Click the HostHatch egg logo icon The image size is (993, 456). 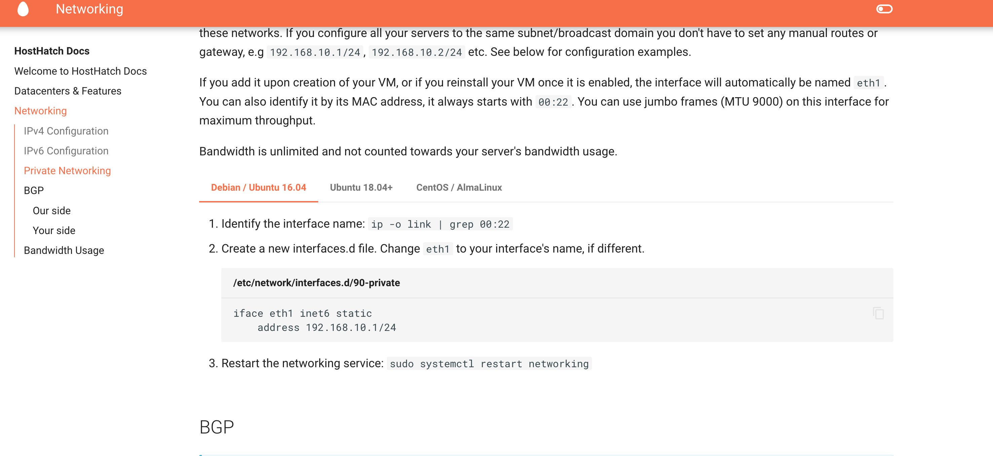23,9
